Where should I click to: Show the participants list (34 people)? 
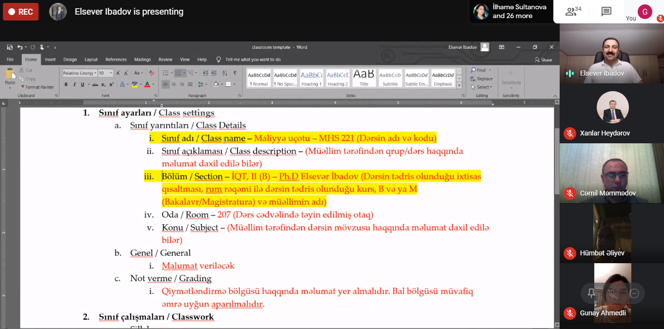573,12
